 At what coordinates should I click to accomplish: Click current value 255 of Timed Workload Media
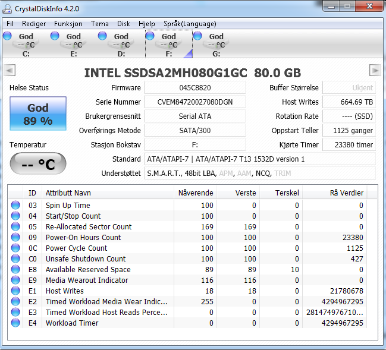point(207,302)
